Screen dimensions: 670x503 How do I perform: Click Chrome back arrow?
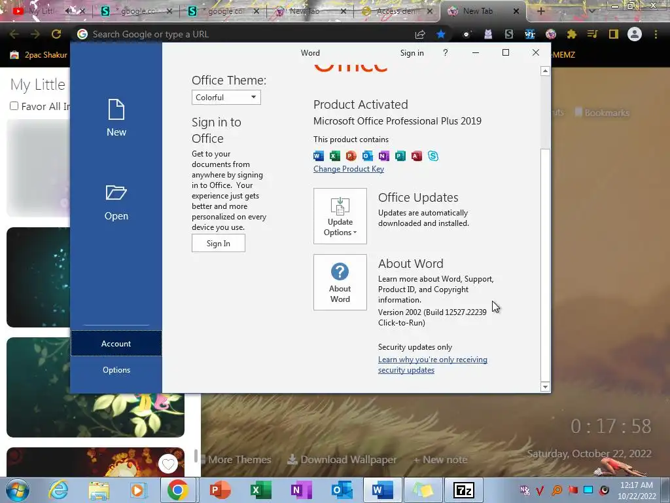[x=14, y=34]
